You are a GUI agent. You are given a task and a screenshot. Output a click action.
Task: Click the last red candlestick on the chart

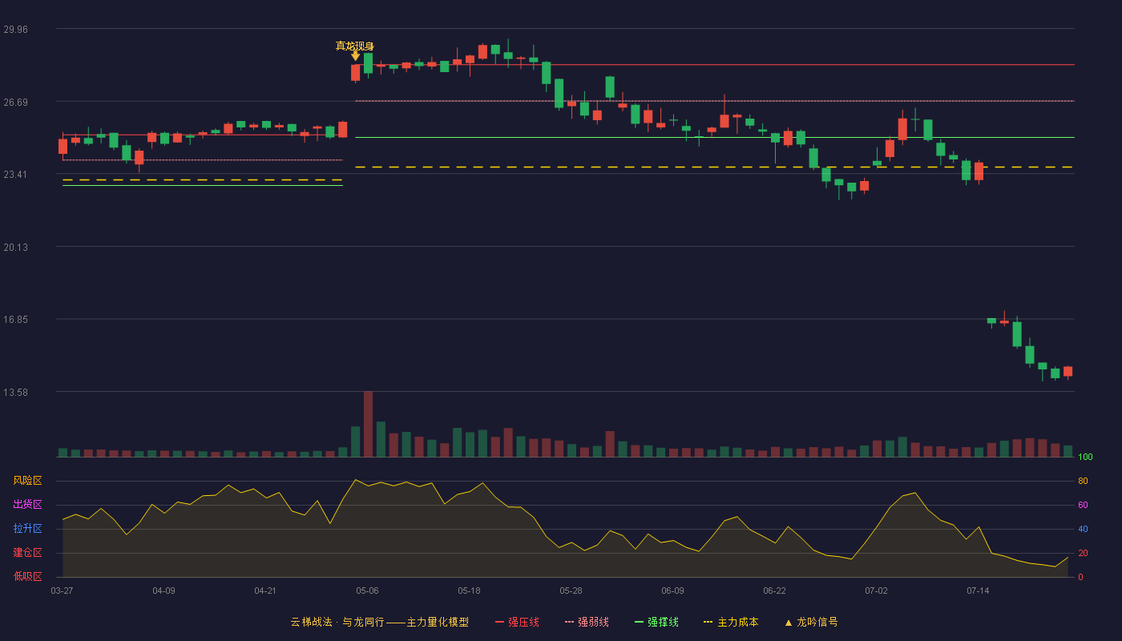coord(1068,372)
